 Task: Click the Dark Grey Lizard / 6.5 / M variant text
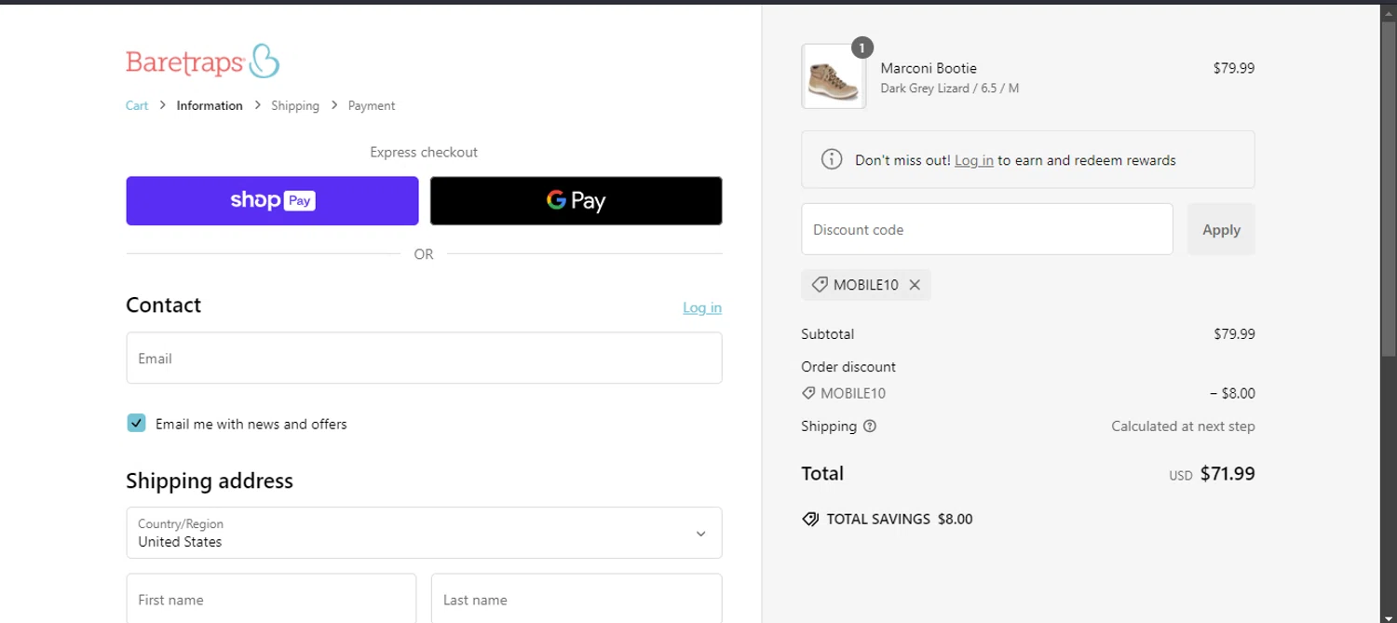click(x=950, y=88)
